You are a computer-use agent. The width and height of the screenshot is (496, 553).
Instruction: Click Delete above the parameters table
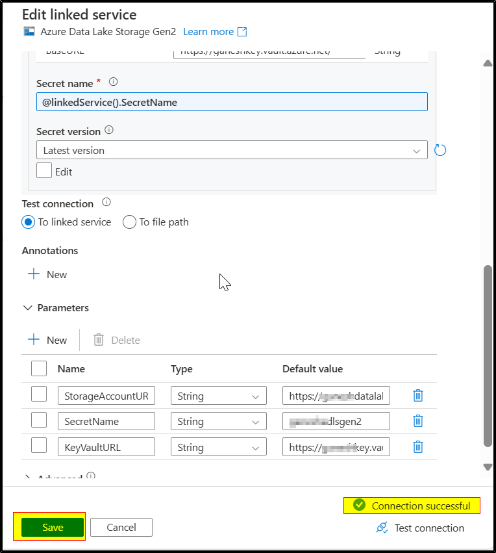point(116,340)
